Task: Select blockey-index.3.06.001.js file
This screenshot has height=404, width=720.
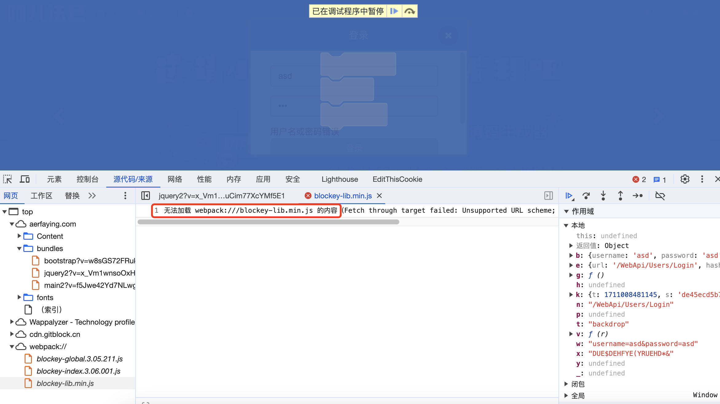Action: 78,371
